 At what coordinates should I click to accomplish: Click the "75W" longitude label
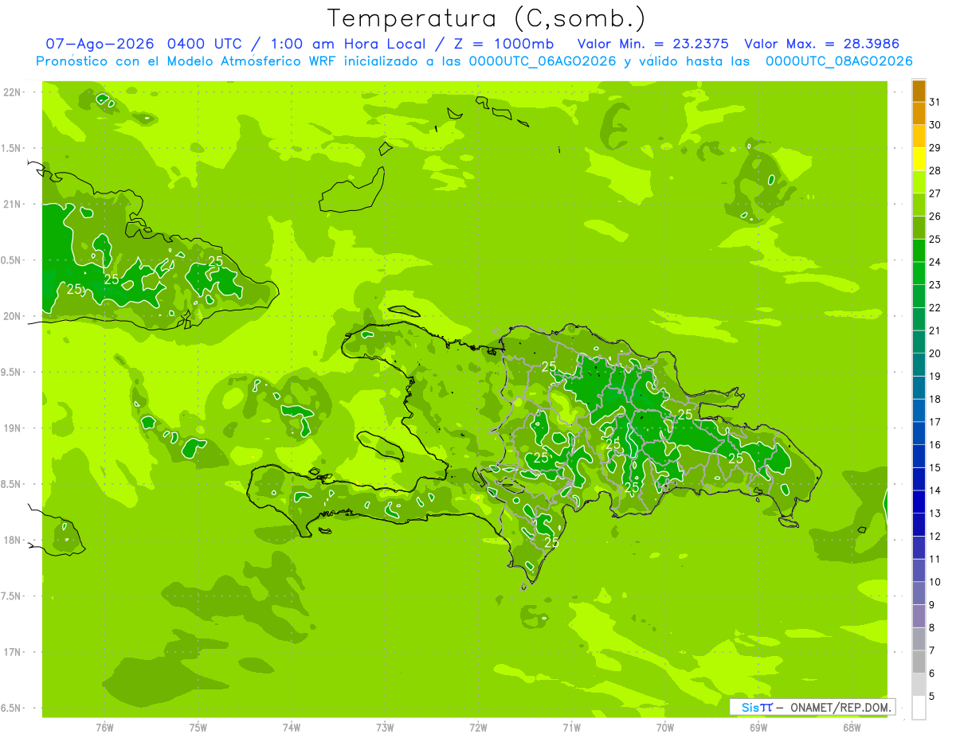coord(198,728)
